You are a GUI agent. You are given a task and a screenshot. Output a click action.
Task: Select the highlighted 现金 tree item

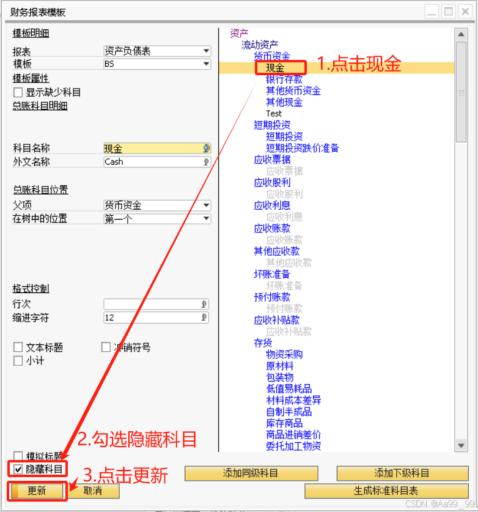[x=276, y=68]
